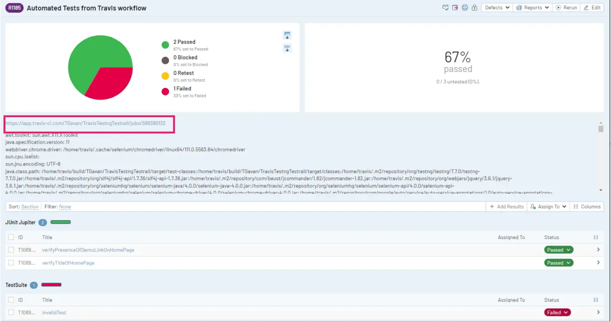Click the description area scrollbar thumb
This screenshot has width=611, height=322.
pyautogui.click(x=601, y=128)
